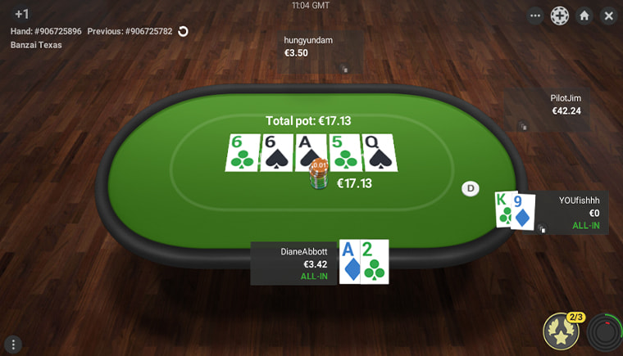Screen dimensions: 623x356
Task: Click PilotJim's player card icon
Action: 524,126
